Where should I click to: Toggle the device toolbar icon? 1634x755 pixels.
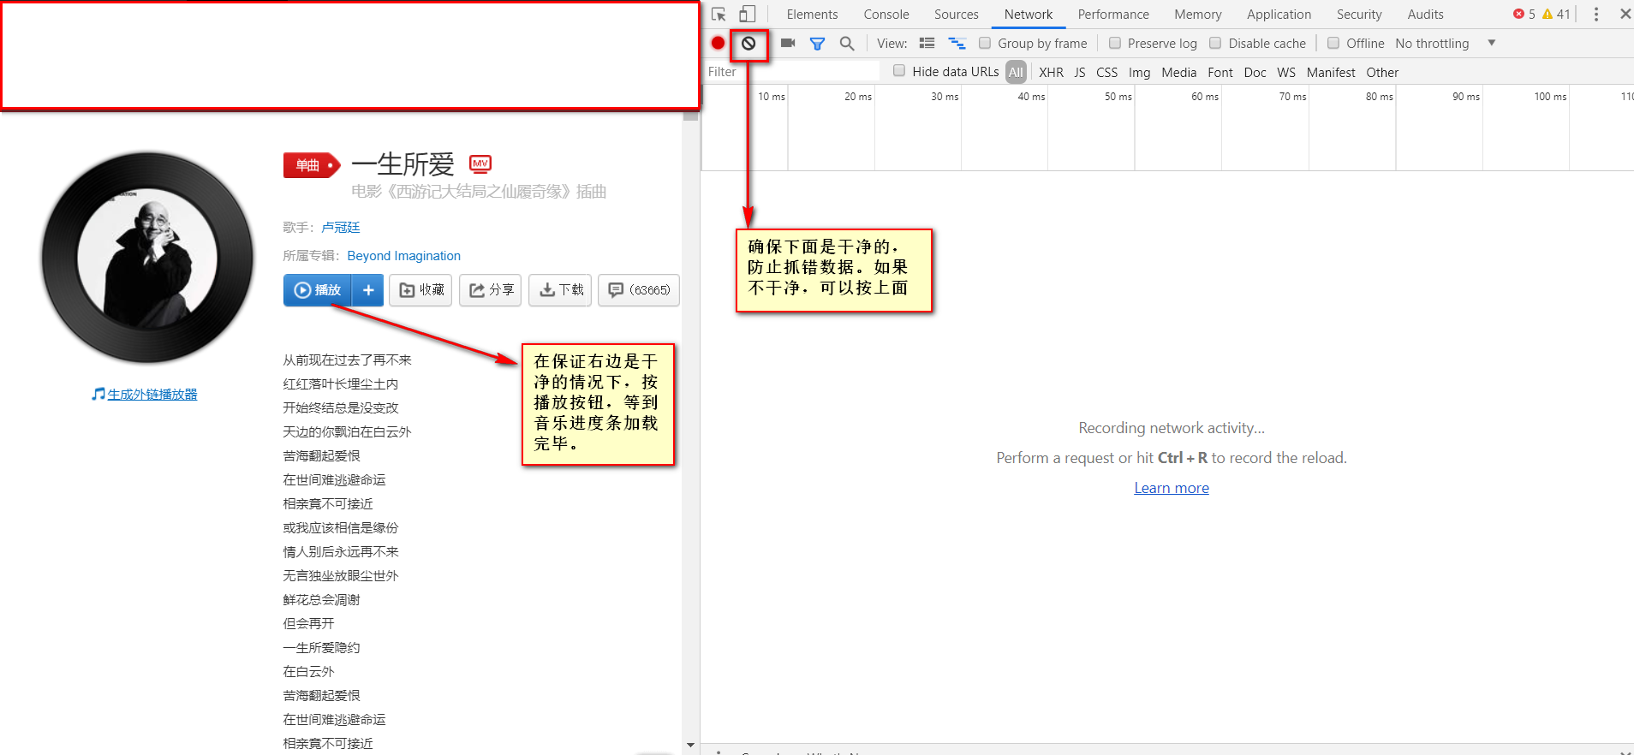747,14
